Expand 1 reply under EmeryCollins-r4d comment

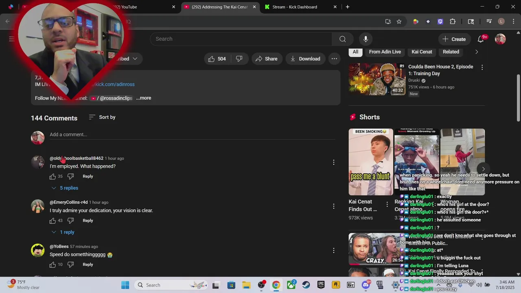point(63,232)
